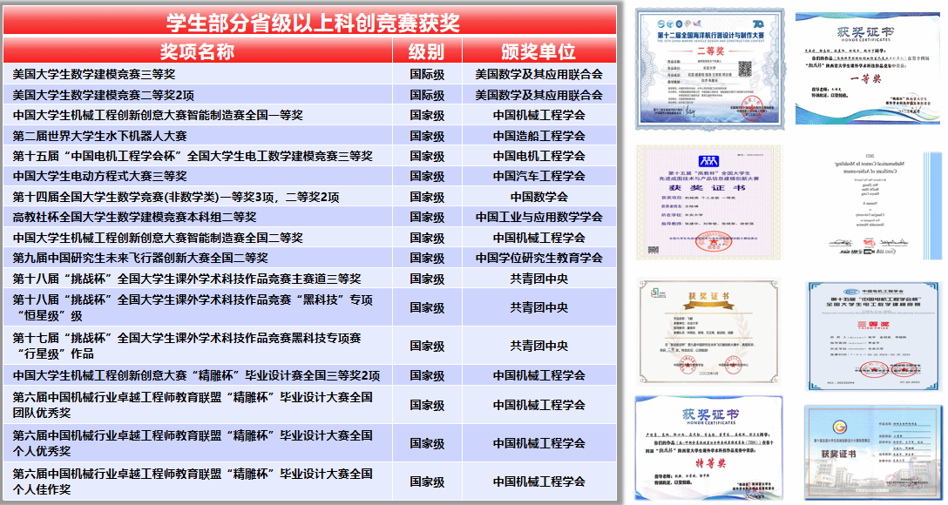Select the 全国个人佳作奖 award entry
Screen dimensions: 948x505
point(193,481)
